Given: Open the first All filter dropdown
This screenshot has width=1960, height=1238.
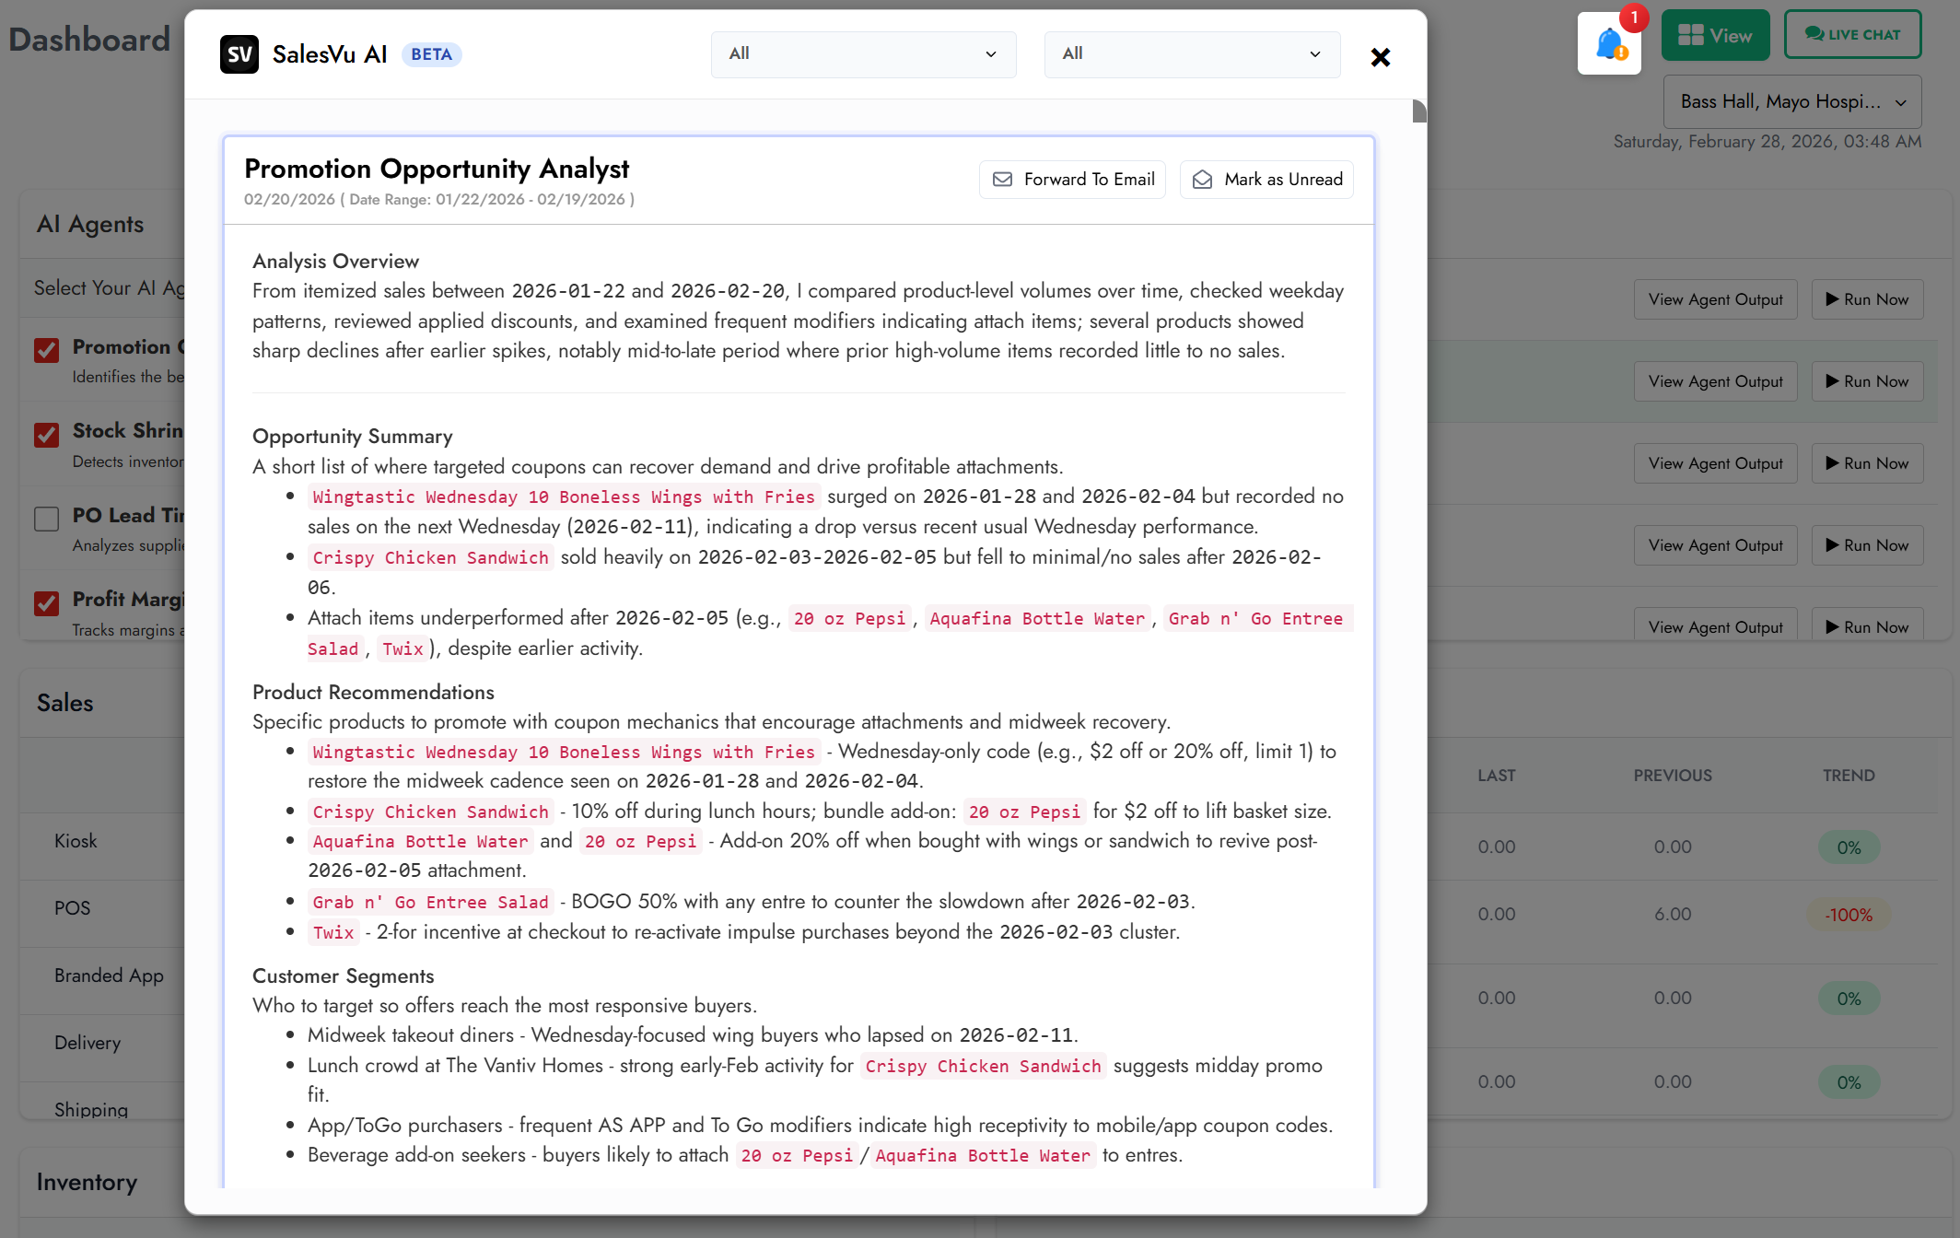Looking at the screenshot, I should (863, 54).
